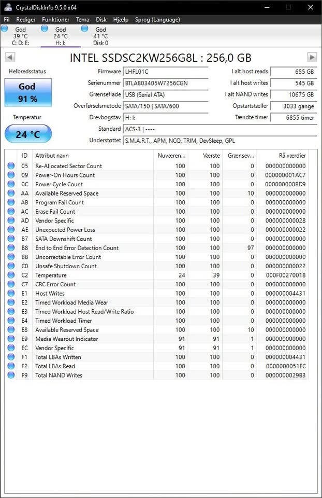Click the Opstartstæller value 3033 gange

(294, 106)
